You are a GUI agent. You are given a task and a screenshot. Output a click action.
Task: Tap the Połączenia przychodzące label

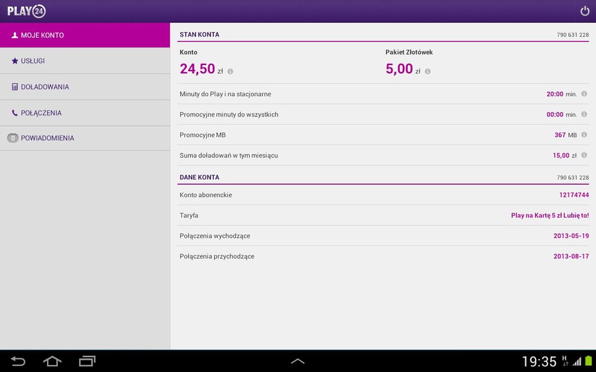(x=217, y=257)
